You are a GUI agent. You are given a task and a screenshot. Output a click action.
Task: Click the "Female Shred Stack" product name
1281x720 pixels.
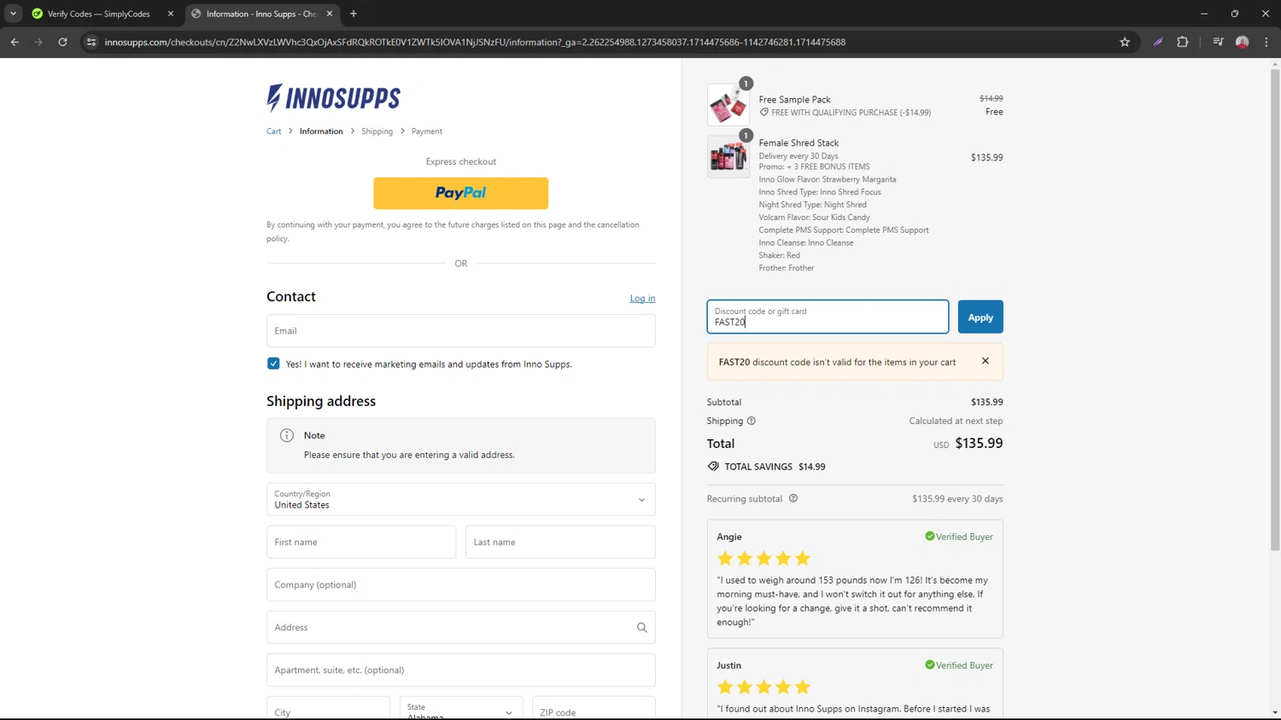pyautogui.click(x=798, y=142)
